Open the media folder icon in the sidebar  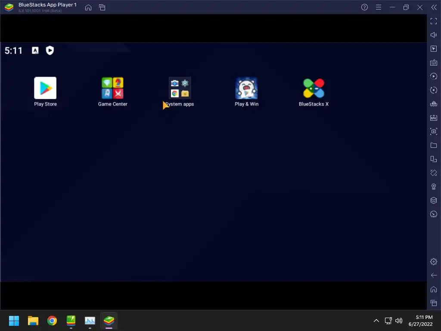(434, 145)
